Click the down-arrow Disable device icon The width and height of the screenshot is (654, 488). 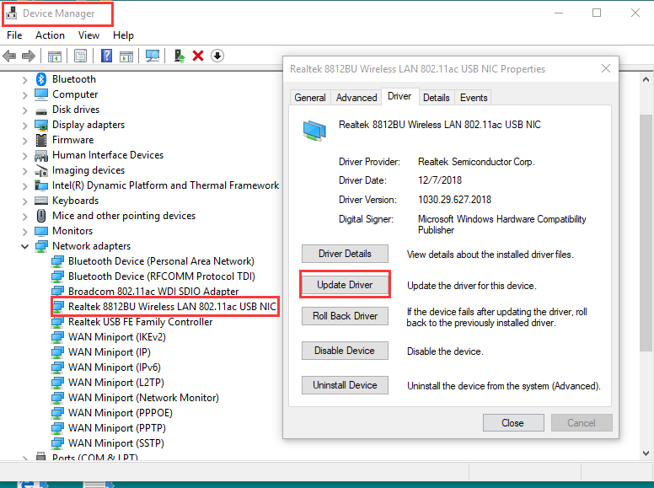pyautogui.click(x=217, y=56)
